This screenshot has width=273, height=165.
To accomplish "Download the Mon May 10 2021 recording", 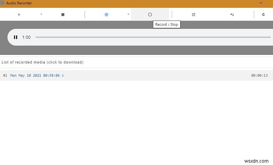I will tap(35, 75).
